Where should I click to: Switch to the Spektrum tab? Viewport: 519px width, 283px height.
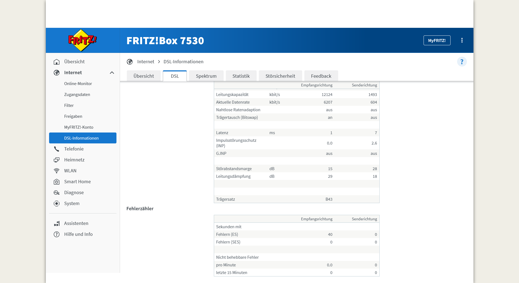(206, 76)
